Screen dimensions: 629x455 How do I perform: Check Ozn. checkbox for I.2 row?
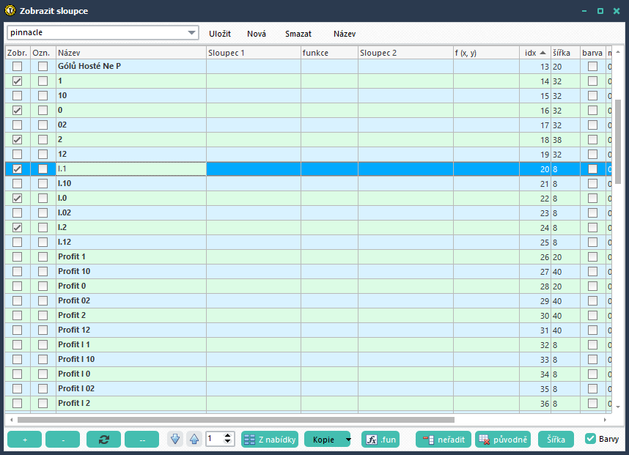coord(43,227)
